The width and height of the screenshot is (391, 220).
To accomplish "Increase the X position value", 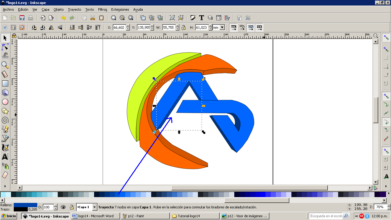I will coord(128,26).
